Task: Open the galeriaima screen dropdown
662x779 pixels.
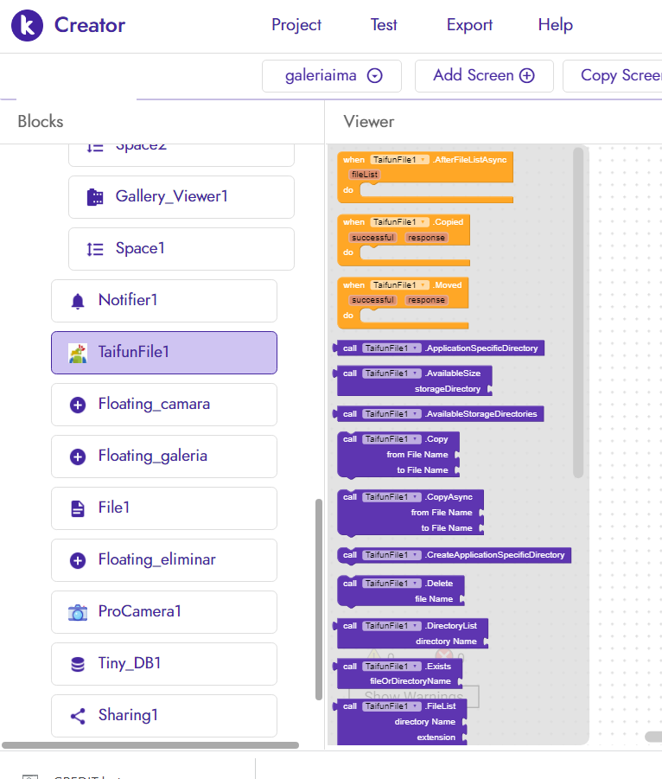Action: pos(332,76)
